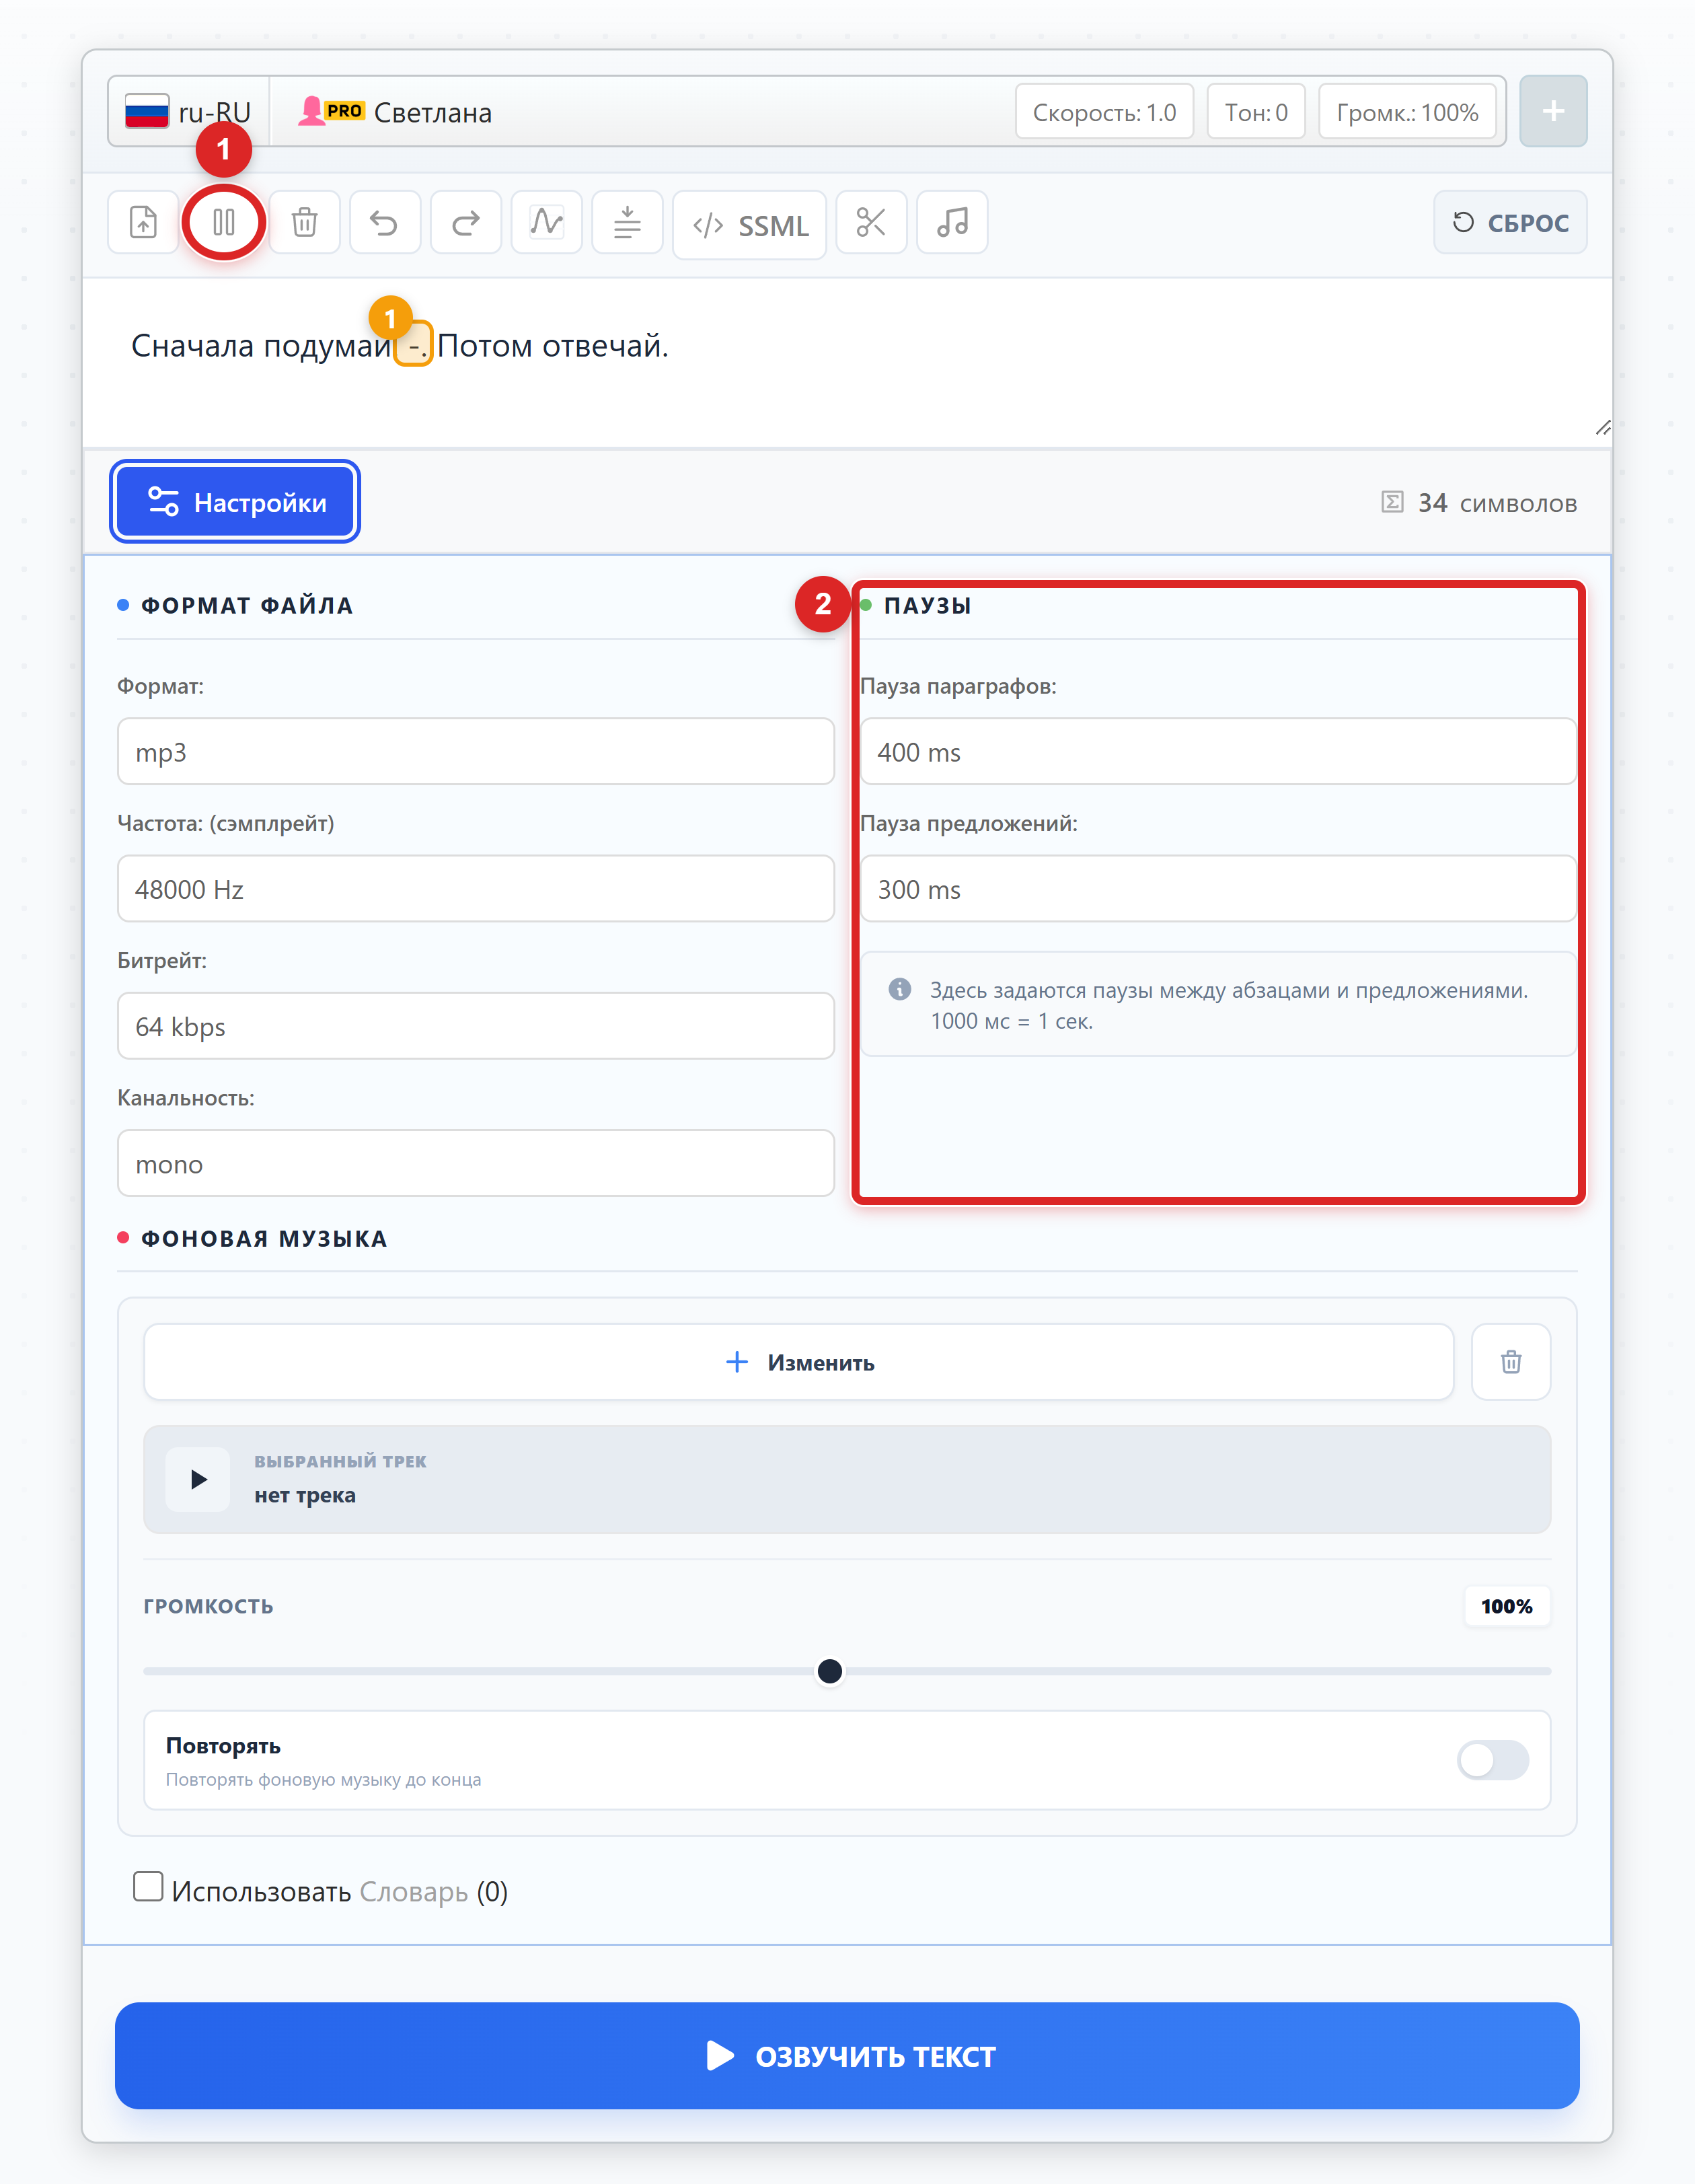Click the 100% volume value
This screenshot has width=1695, height=2184.
coord(1506,1606)
